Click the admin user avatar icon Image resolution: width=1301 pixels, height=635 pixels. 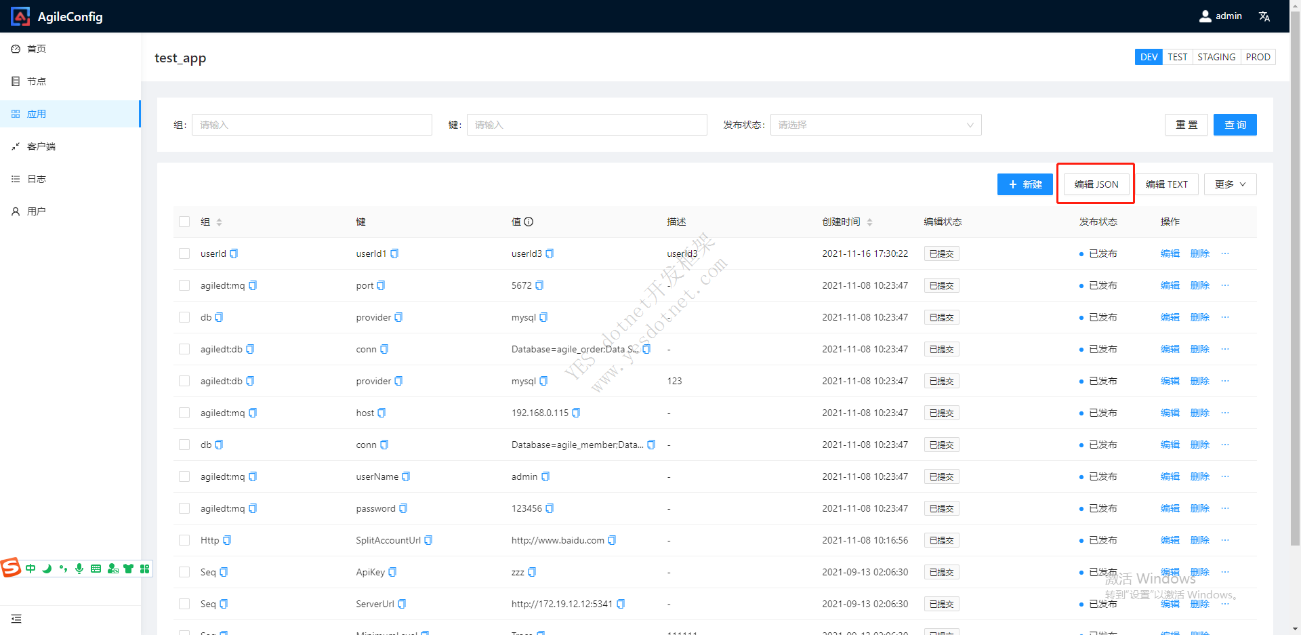pos(1205,16)
